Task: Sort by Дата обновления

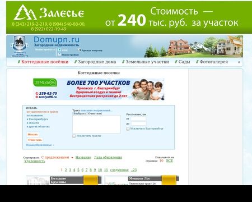Action: [x=108, y=157]
